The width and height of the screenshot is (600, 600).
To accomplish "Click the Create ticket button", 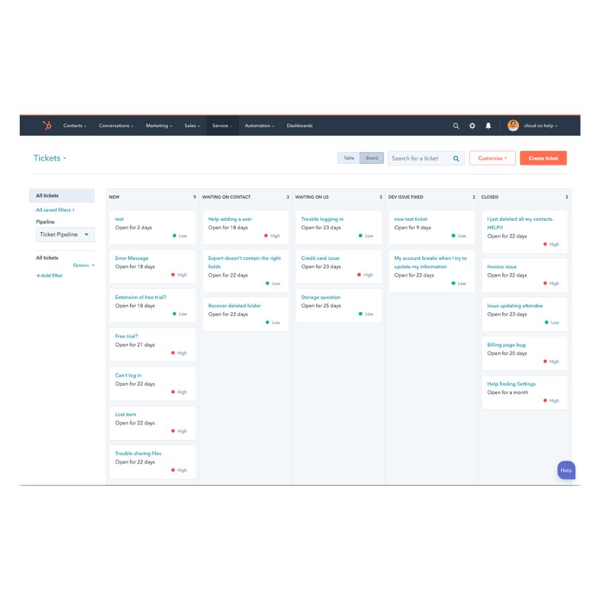I will pyautogui.click(x=543, y=158).
